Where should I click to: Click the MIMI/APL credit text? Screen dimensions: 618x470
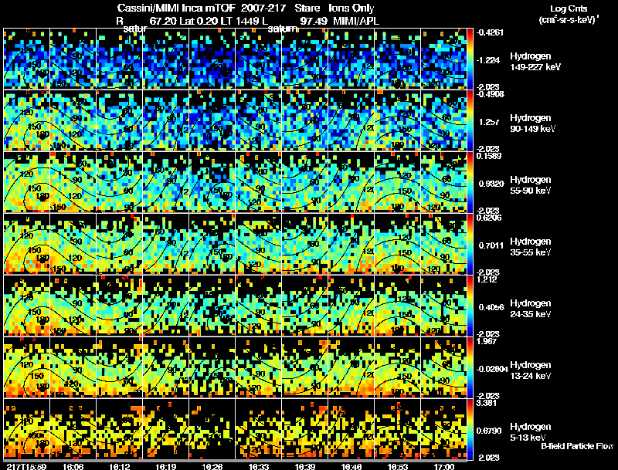coord(356,22)
